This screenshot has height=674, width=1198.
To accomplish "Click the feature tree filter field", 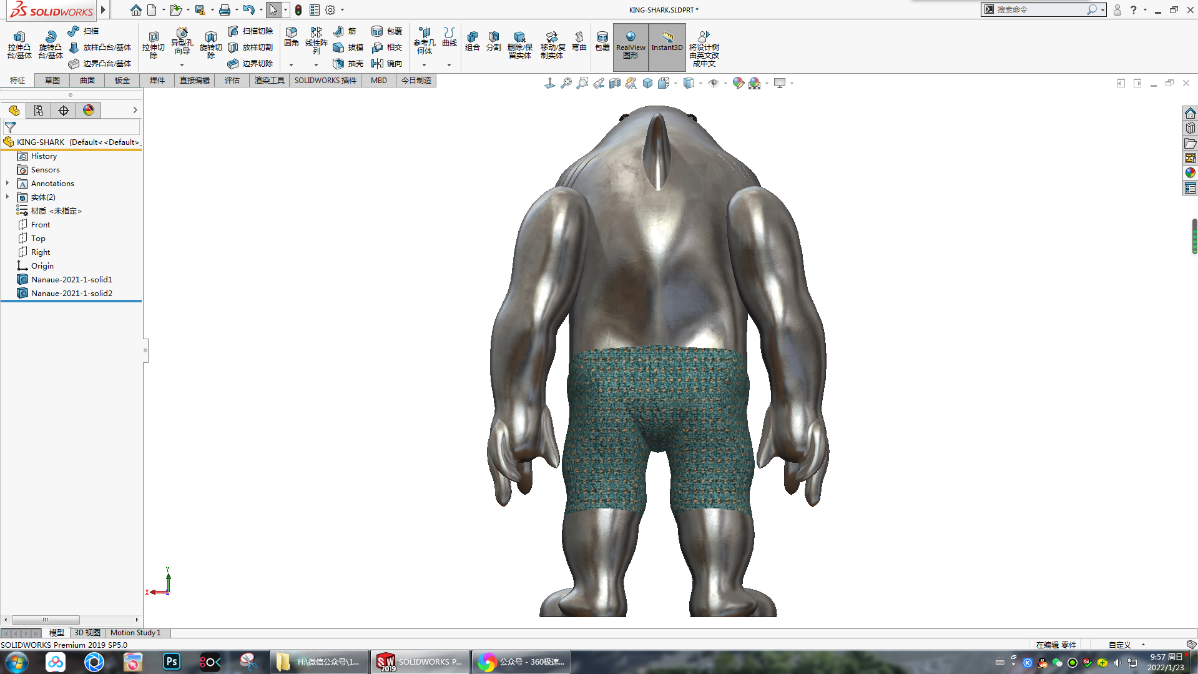I will click(x=72, y=127).
